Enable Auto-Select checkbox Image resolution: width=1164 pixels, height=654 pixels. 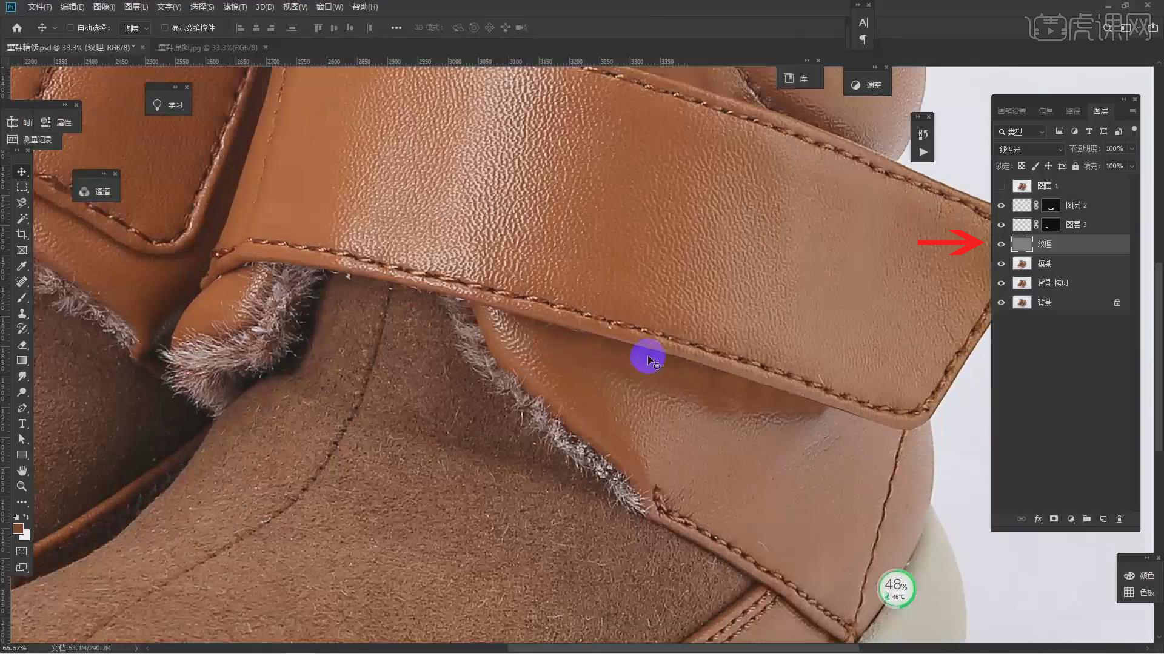70,28
